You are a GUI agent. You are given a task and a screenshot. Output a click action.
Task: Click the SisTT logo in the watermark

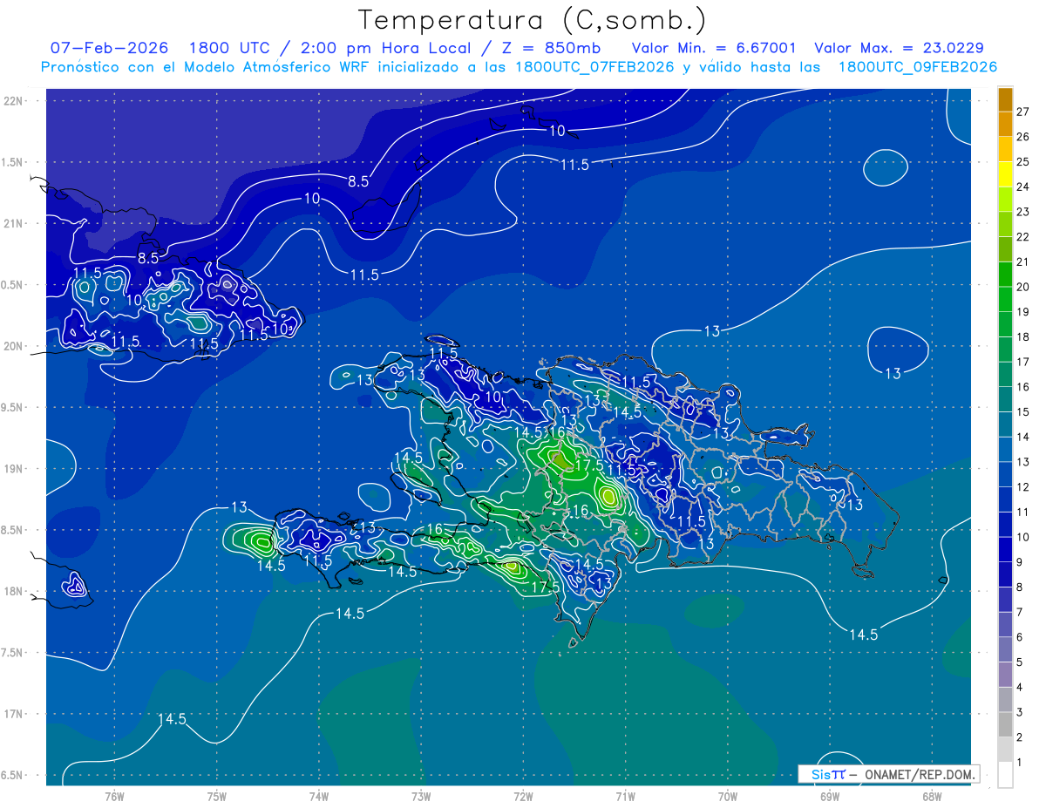point(827,774)
